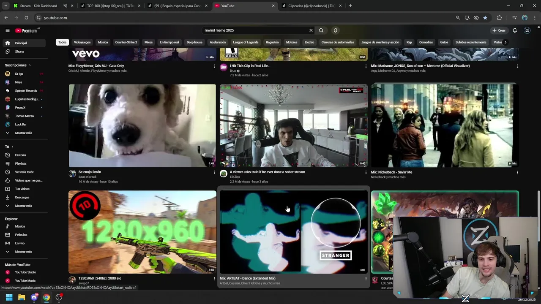Select the League of Legends chip
The image size is (541, 304).
[x=246, y=42]
